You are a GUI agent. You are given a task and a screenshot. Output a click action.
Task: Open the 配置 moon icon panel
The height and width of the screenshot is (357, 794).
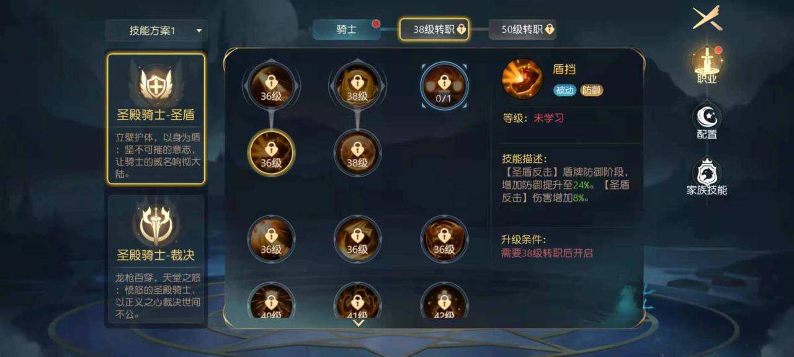pos(707,122)
